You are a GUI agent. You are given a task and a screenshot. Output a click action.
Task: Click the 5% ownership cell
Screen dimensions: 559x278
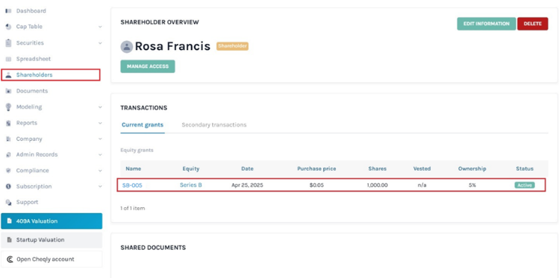point(472,185)
